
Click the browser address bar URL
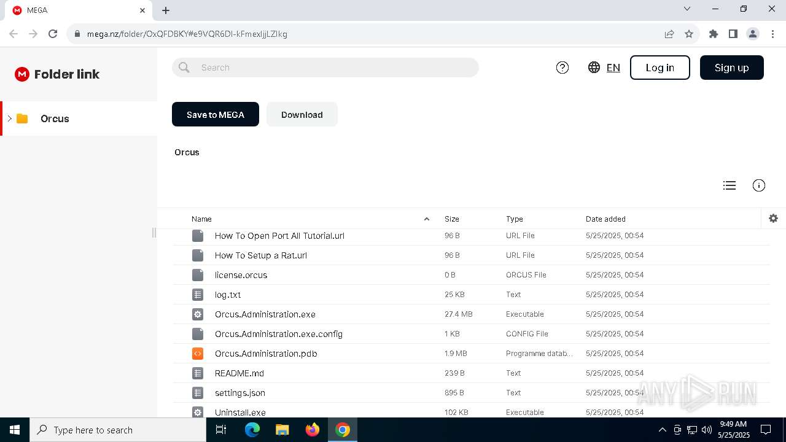pos(187,34)
